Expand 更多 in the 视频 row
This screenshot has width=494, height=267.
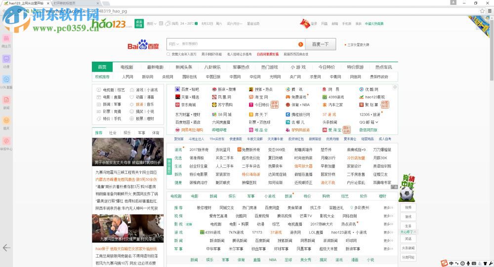click(388, 216)
